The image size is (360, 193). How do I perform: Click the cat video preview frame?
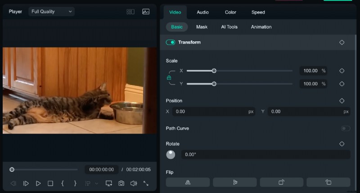tap(80, 90)
